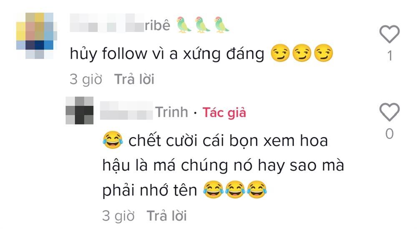This screenshot has width=417, height=229.
Task: Open the first commenter's pixelated avatar
Action: [36, 35]
